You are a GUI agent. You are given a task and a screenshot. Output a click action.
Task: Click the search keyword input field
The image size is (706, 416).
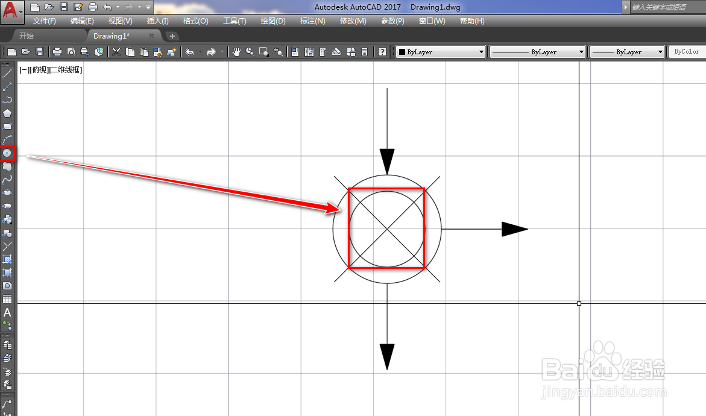[668, 7]
